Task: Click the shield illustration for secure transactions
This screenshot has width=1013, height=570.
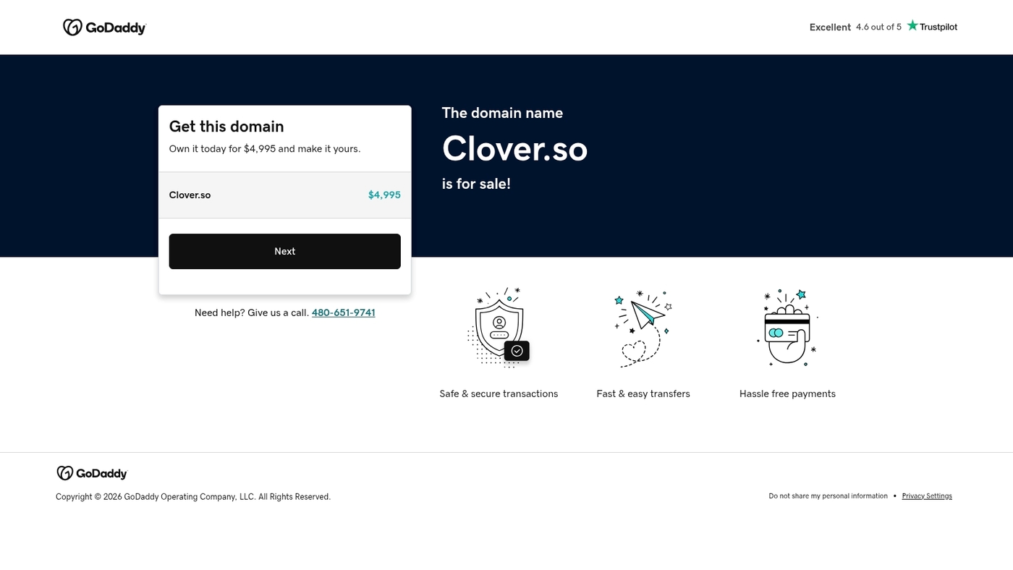Action: 499,326
